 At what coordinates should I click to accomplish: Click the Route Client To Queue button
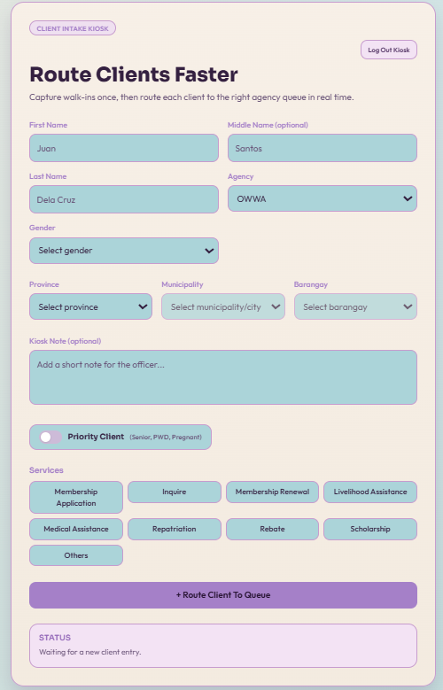tap(222, 595)
